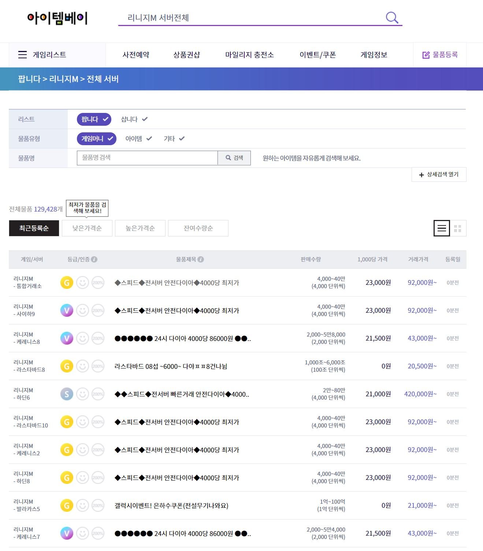
Task: Click 등록일 column header
Action: pyautogui.click(x=453, y=259)
